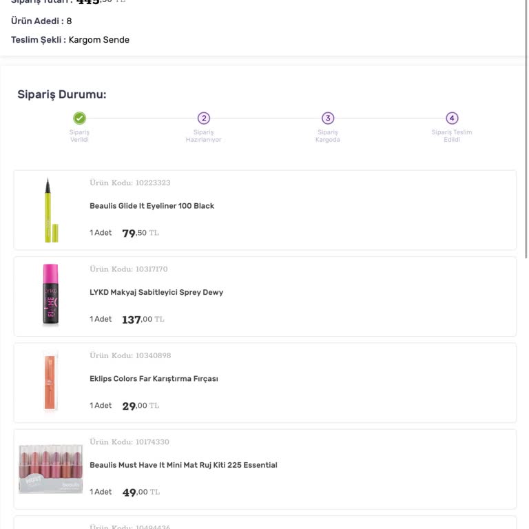Open the LYKD makeup setting spray image

[x=50, y=295]
